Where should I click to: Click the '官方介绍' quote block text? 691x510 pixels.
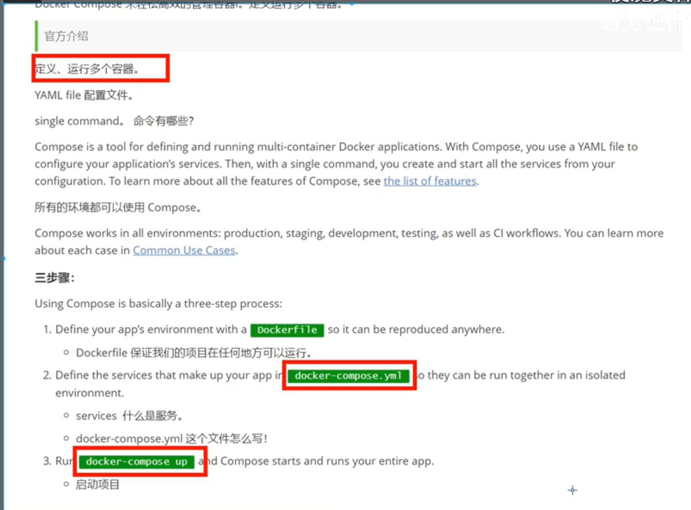(67, 36)
